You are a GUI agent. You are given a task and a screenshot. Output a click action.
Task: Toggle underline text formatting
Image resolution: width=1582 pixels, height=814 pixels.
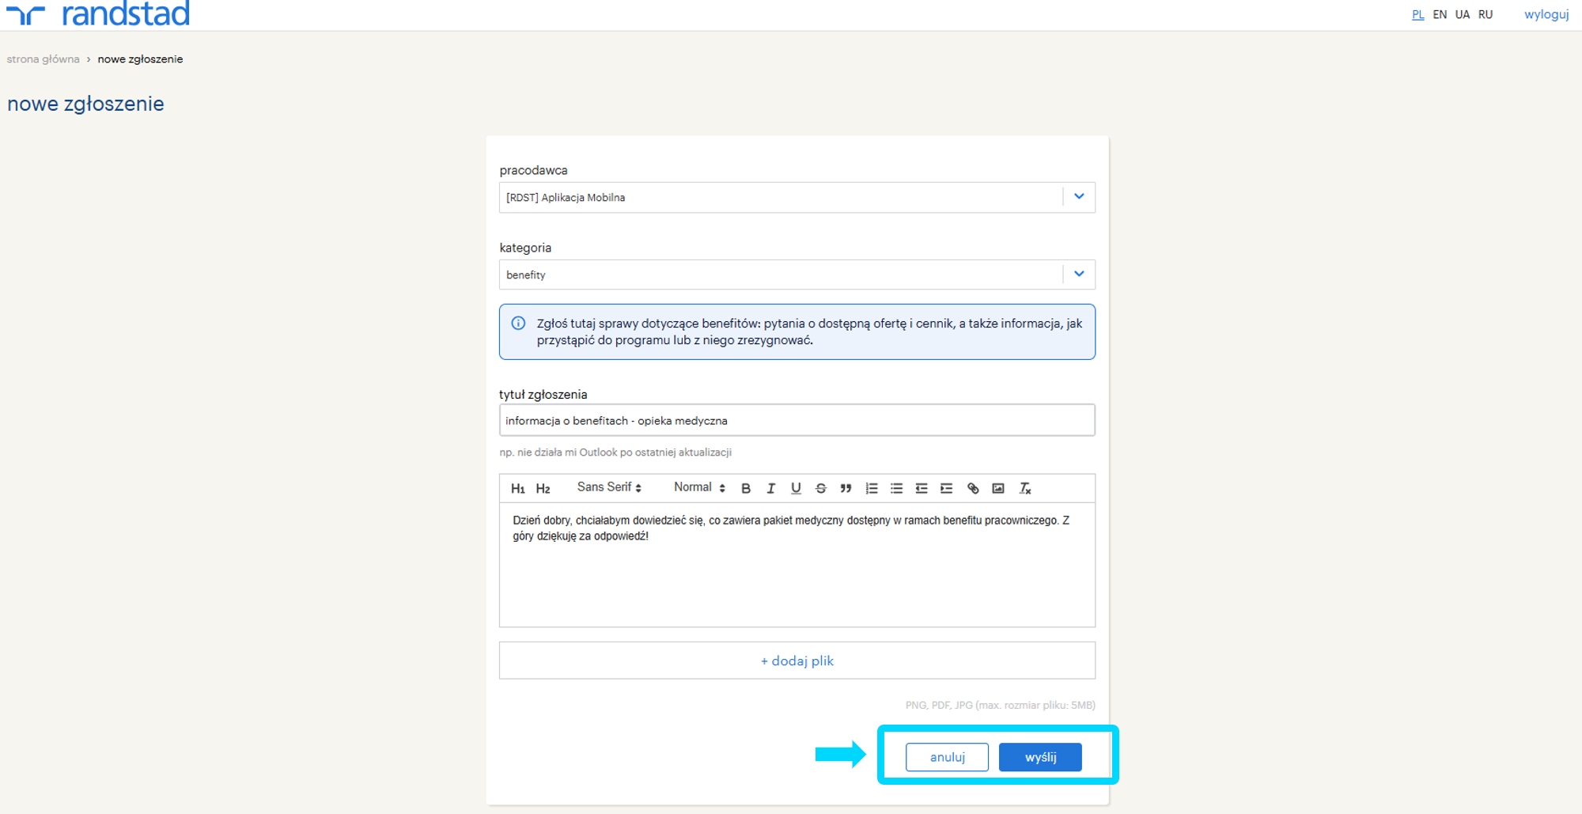pos(796,489)
